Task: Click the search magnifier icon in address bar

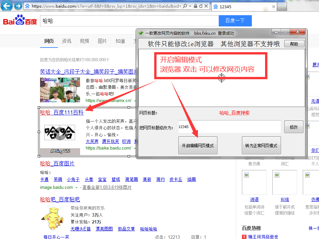Action: coord(185,6)
